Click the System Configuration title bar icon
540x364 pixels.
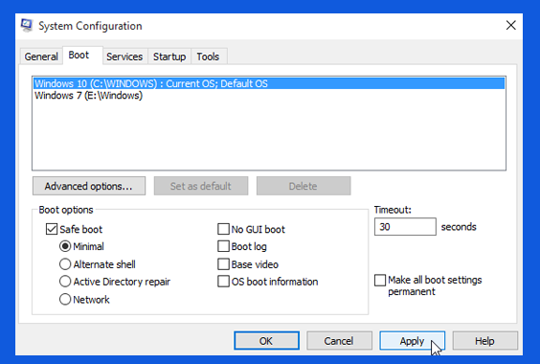[x=27, y=25]
